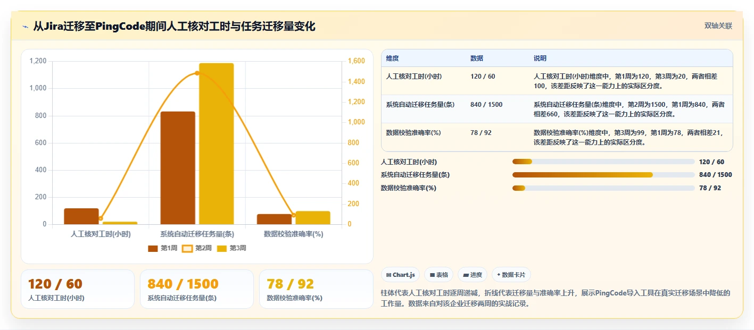Click the line point at 人工核对工时
The width and height of the screenshot is (754, 330).
coord(101,218)
